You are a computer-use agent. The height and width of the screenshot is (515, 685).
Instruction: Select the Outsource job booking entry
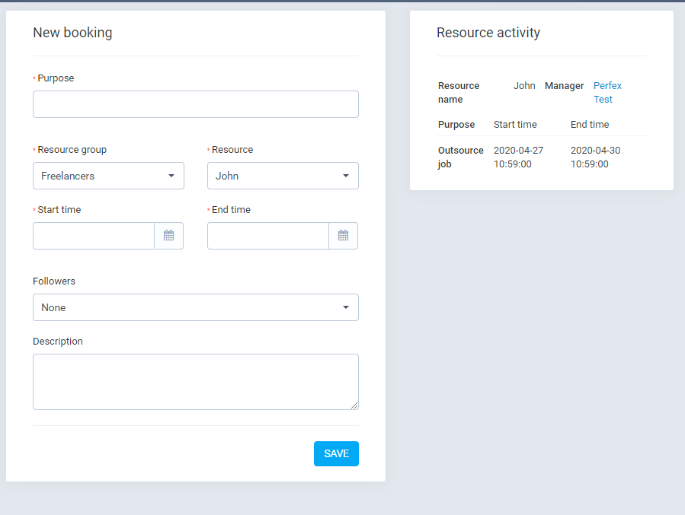pos(460,157)
